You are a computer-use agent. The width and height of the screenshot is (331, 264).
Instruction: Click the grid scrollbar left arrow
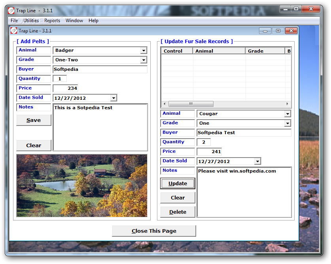165,104
